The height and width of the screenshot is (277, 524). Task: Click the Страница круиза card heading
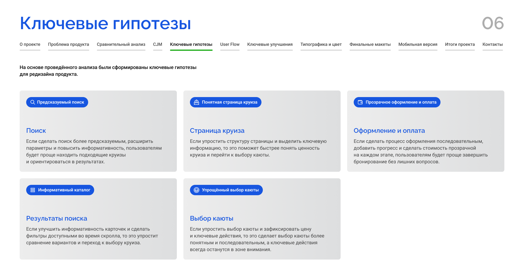click(x=217, y=131)
